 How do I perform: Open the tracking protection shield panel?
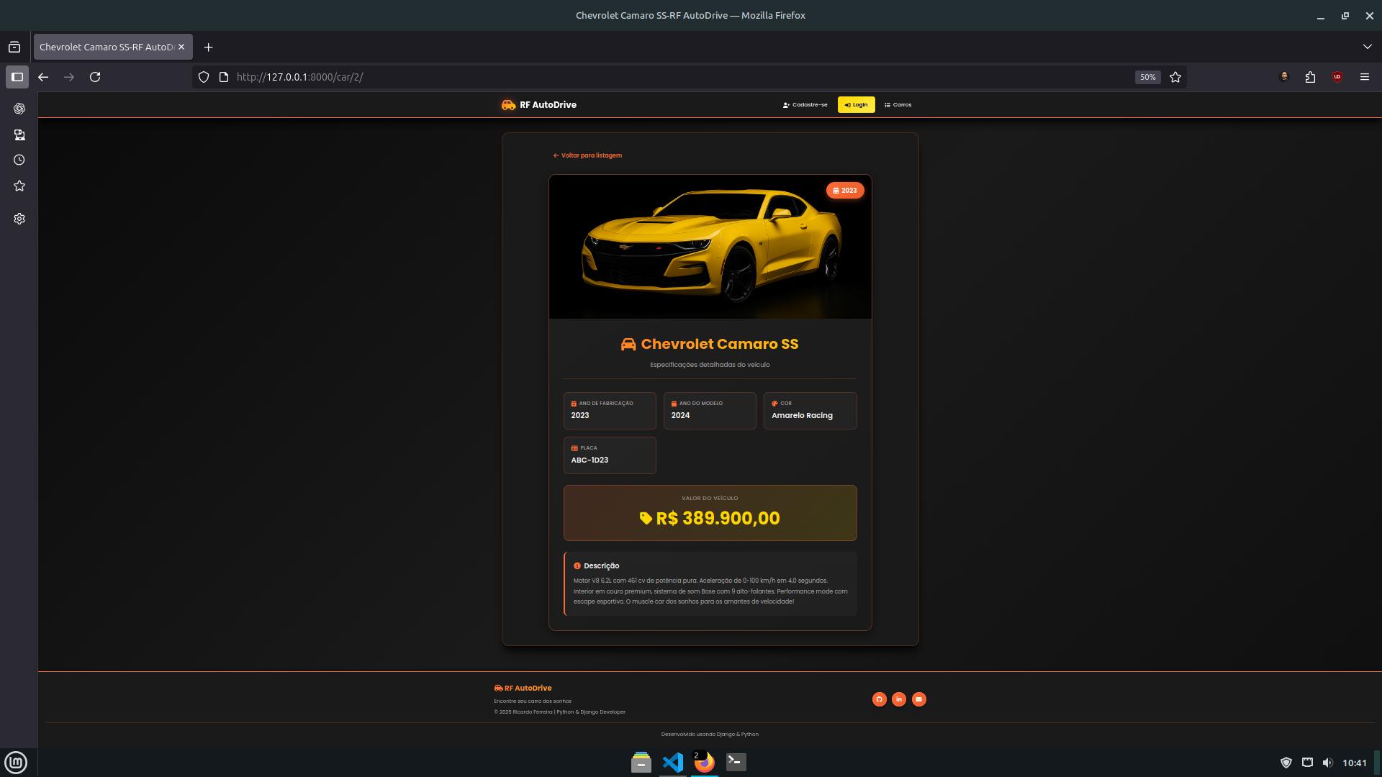[204, 77]
